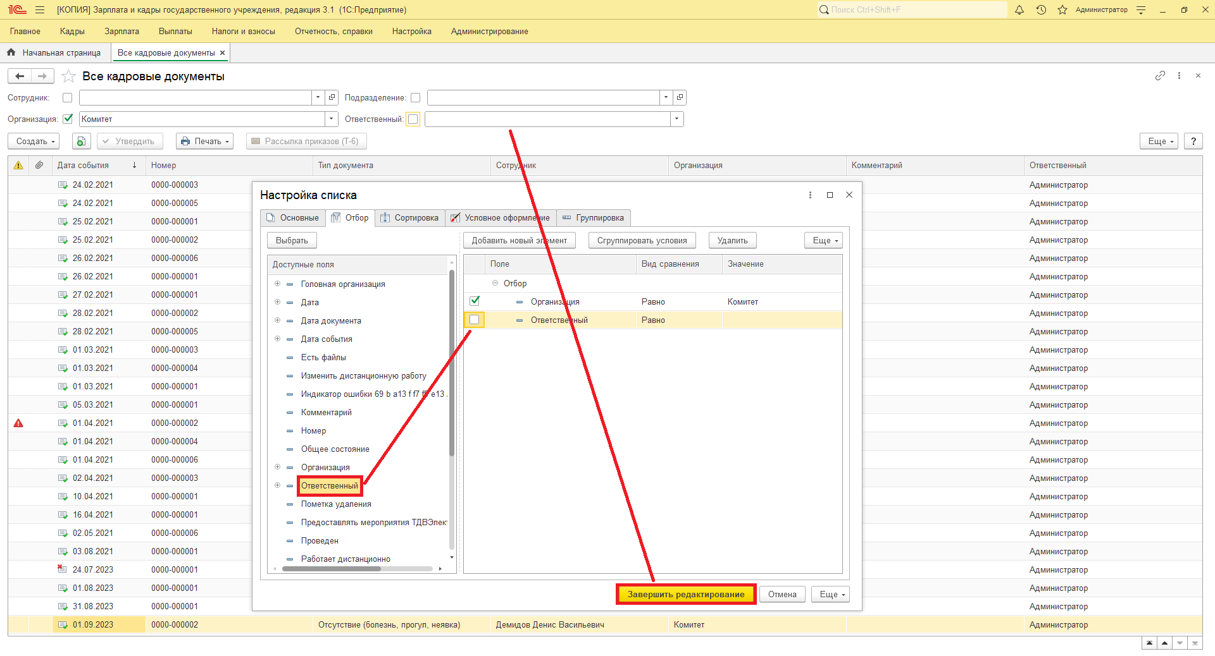Open the Администрирование menu
1215x656 pixels.
click(489, 32)
